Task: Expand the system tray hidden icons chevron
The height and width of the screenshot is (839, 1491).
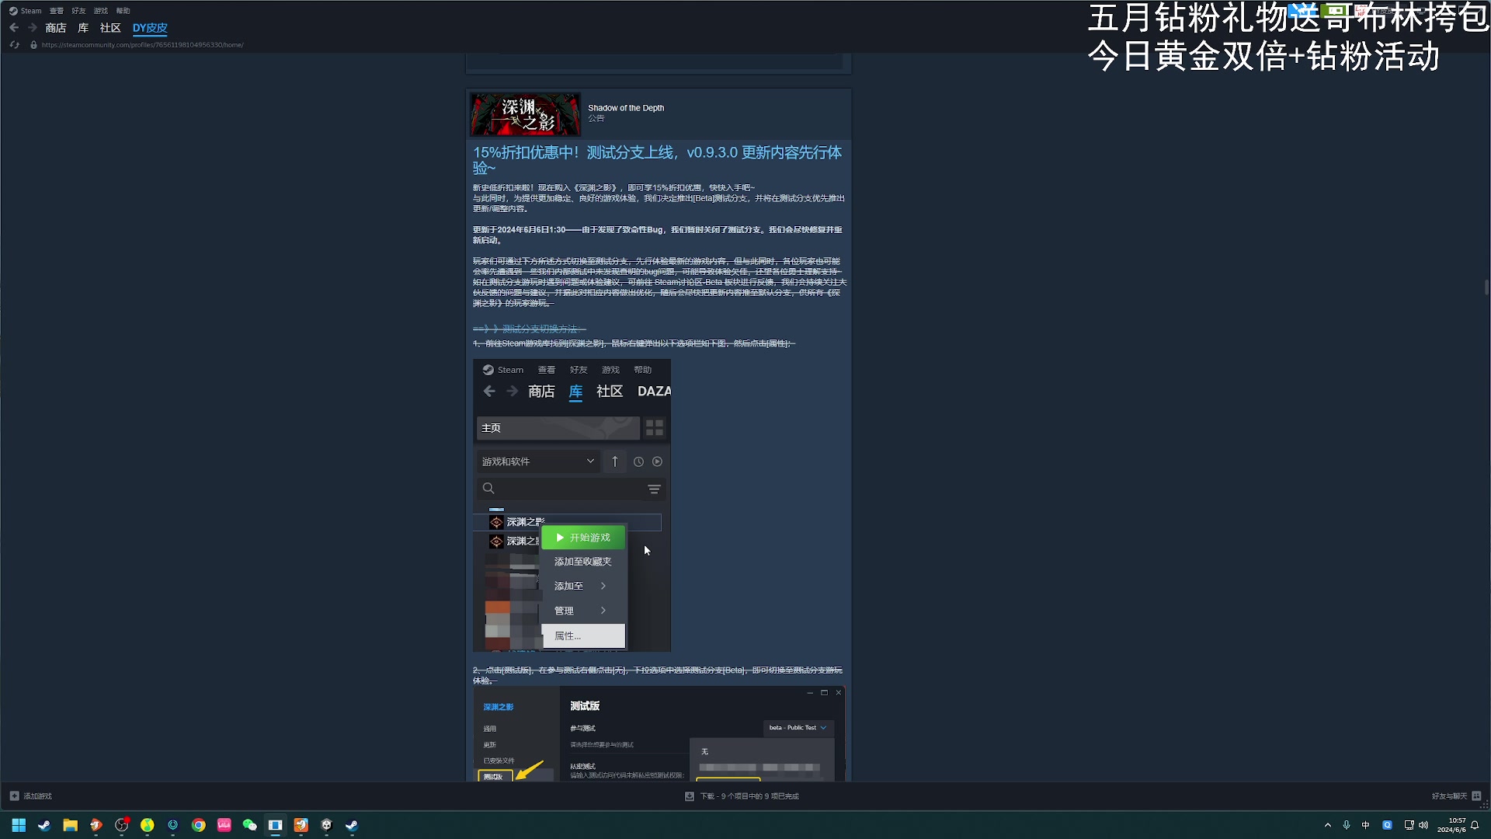Action: pyautogui.click(x=1328, y=825)
